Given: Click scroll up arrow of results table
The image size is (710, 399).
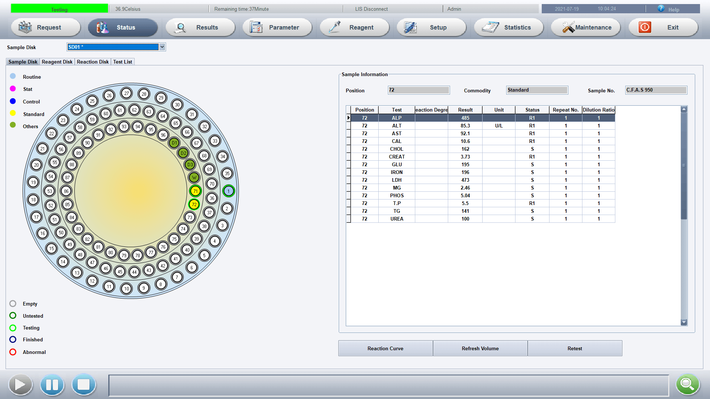Looking at the screenshot, I should coord(684,109).
